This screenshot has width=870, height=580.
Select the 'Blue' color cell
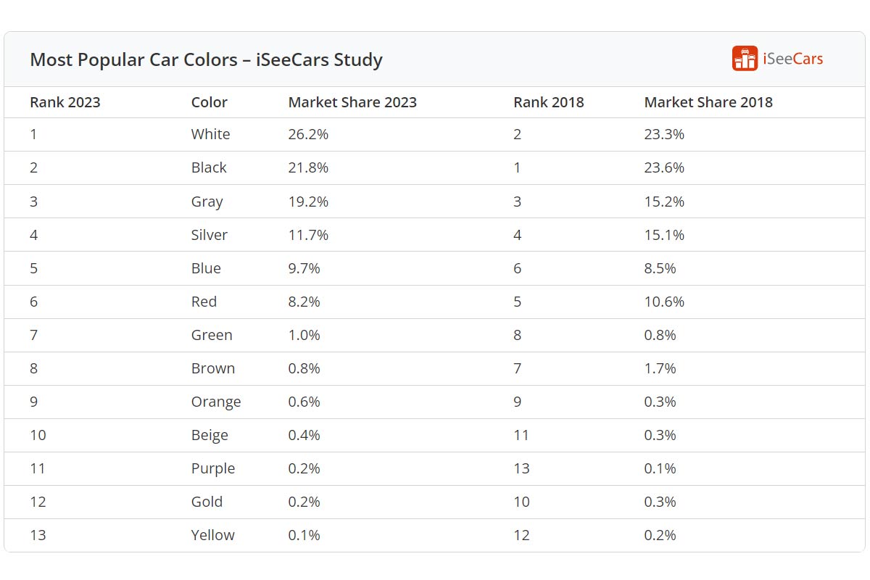tap(206, 268)
